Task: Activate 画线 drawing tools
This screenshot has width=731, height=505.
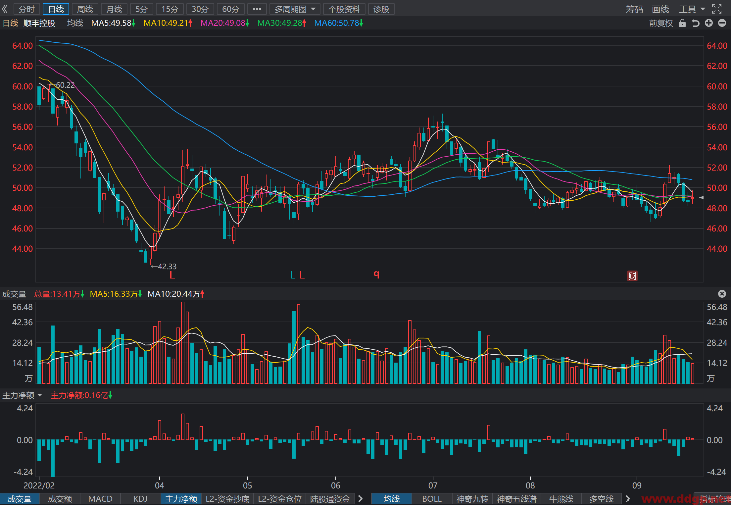Action: click(x=660, y=9)
